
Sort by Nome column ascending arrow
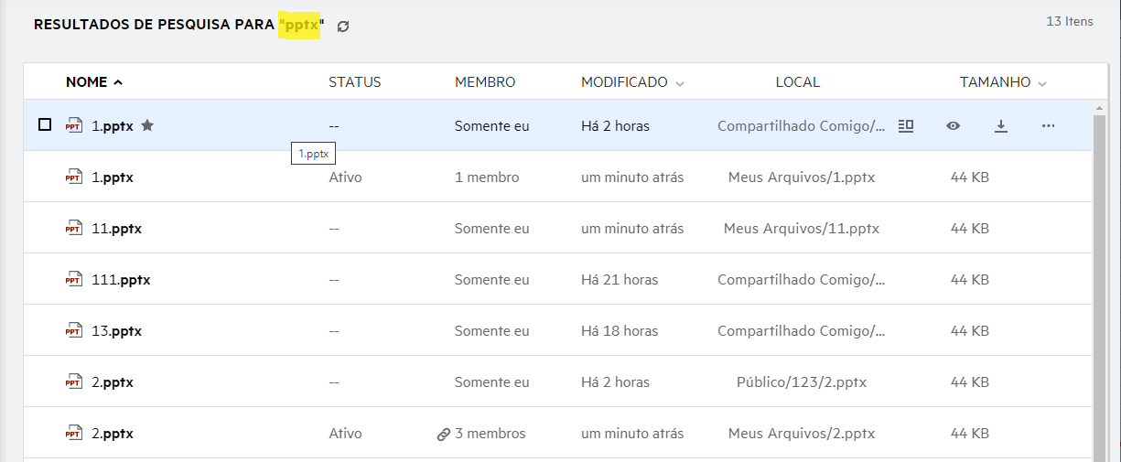[118, 83]
